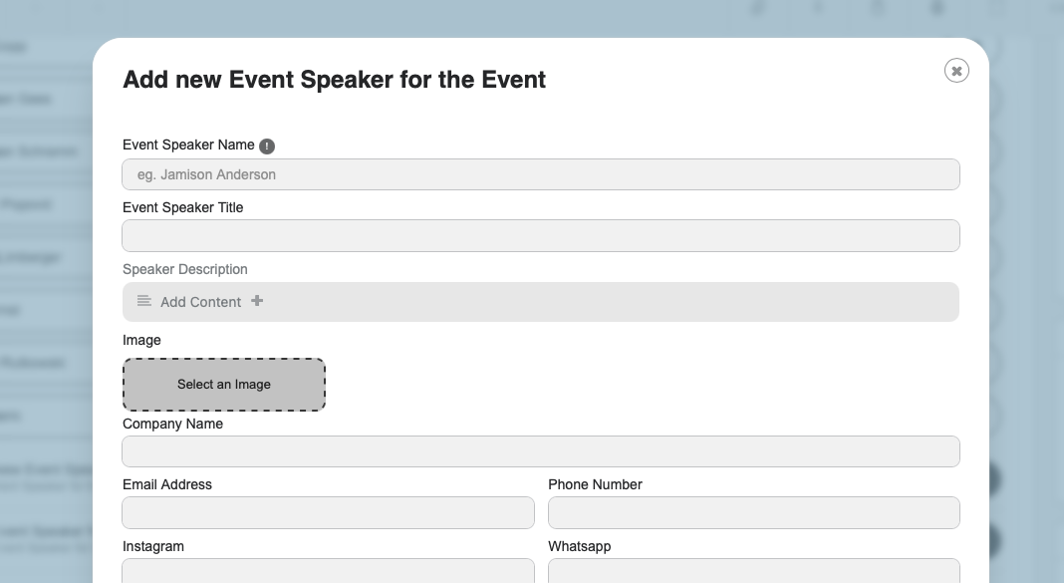Click the Event Speaker Name label text

pos(188,145)
